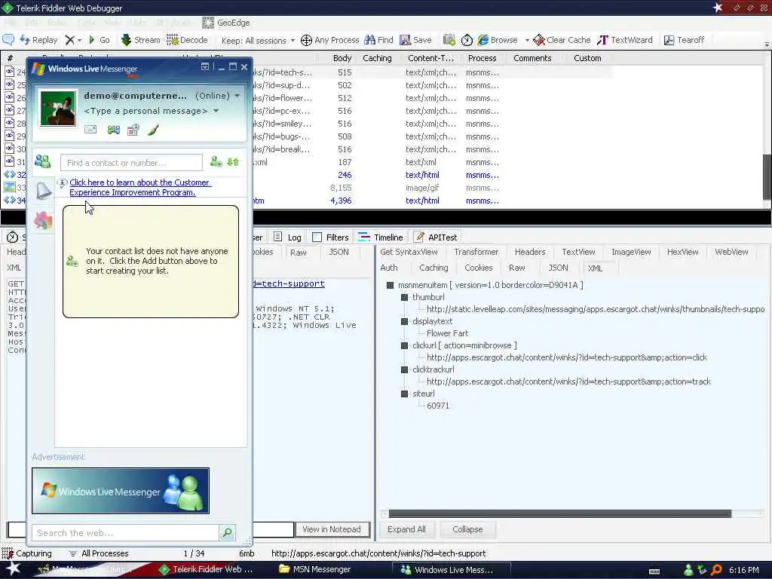The height and width of the screenshot is (579, 772).
Task: Collapse the msnmenuitem XML node
Action: click(390, 285)
